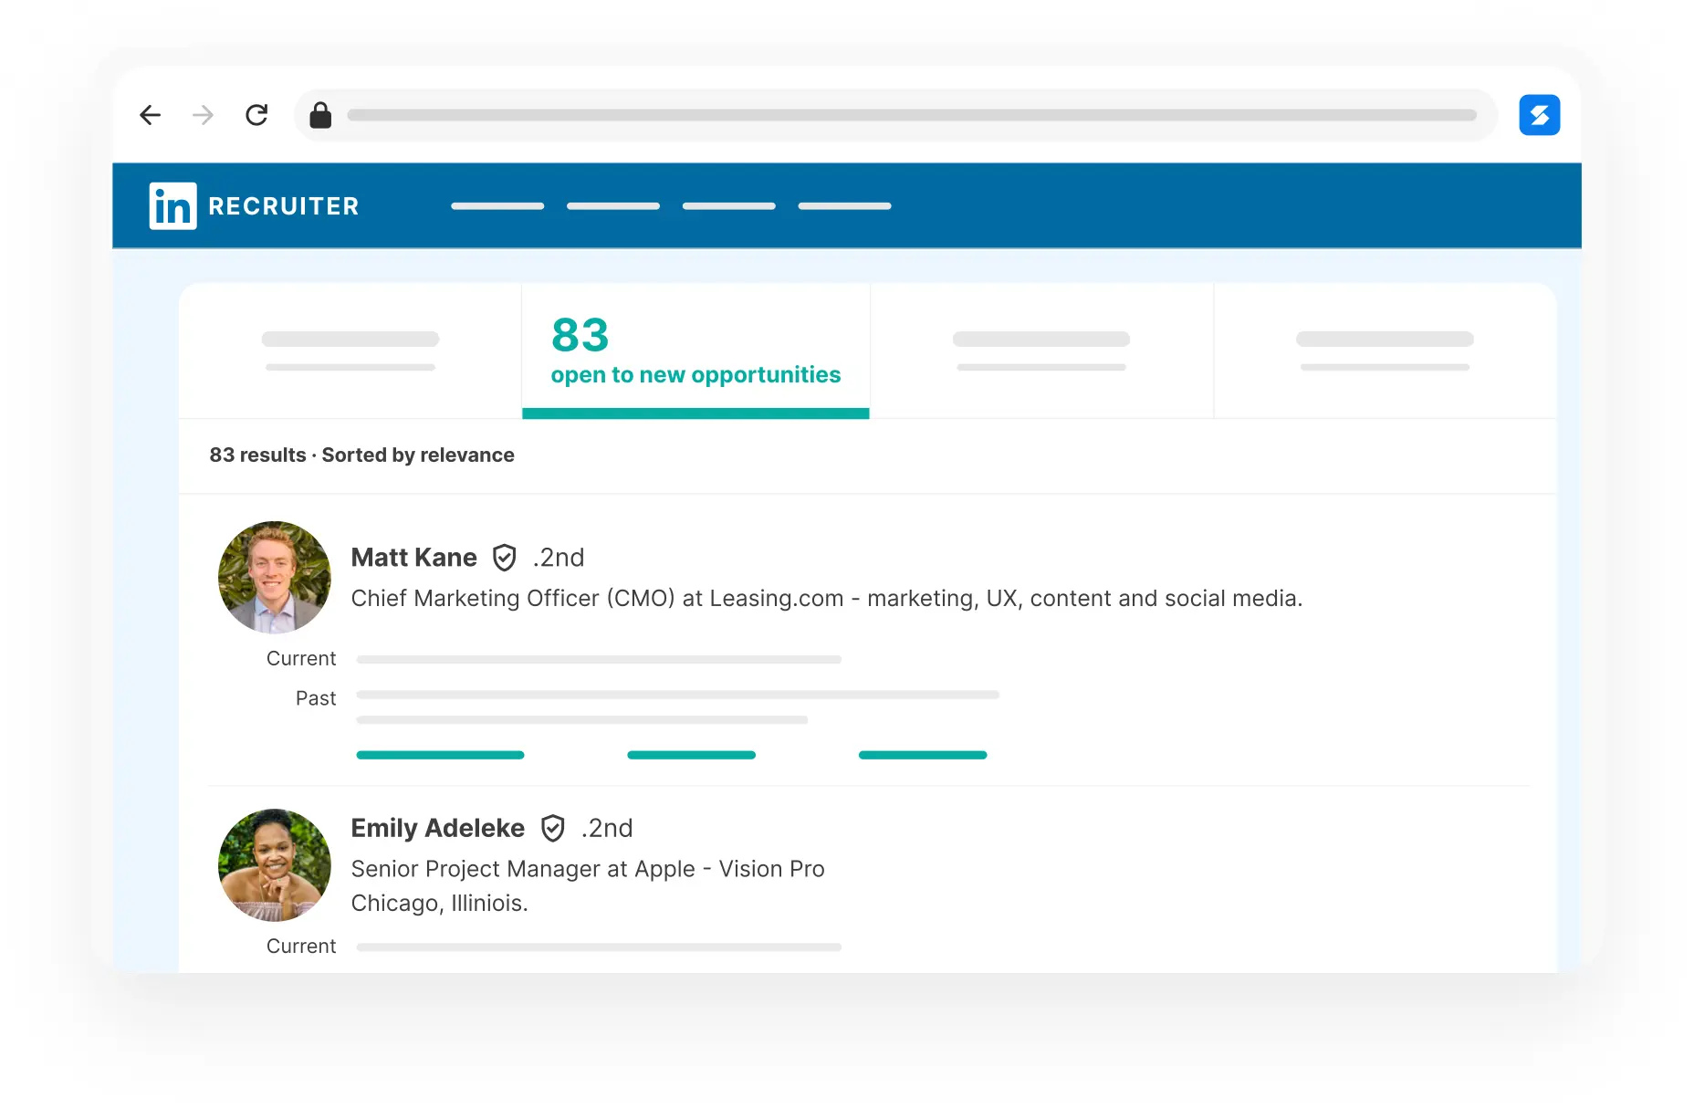Click Matt Kane's Chief Marketing Officer headline

[827, 598]
